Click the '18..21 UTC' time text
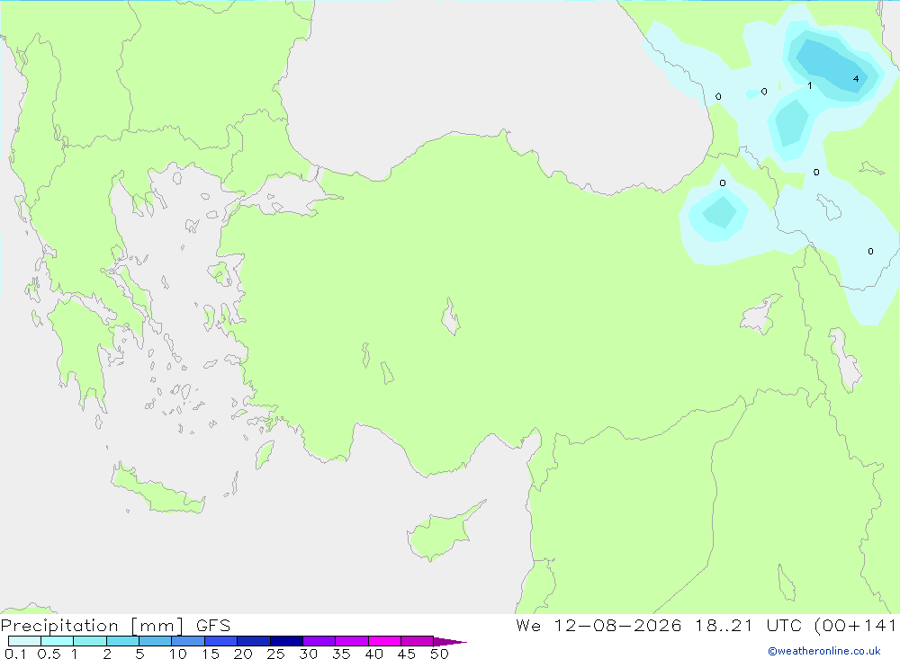The image size is (900, 659). pyautogui.click(x=749, y=626)
